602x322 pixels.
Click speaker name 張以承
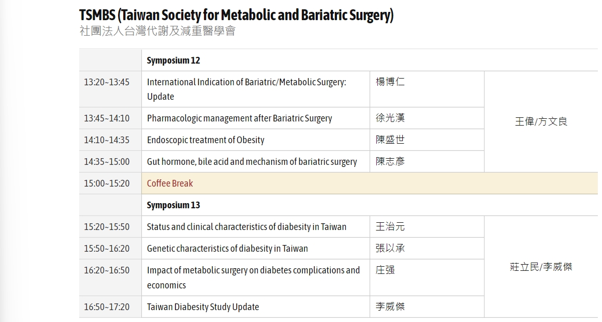pos(390,248)
